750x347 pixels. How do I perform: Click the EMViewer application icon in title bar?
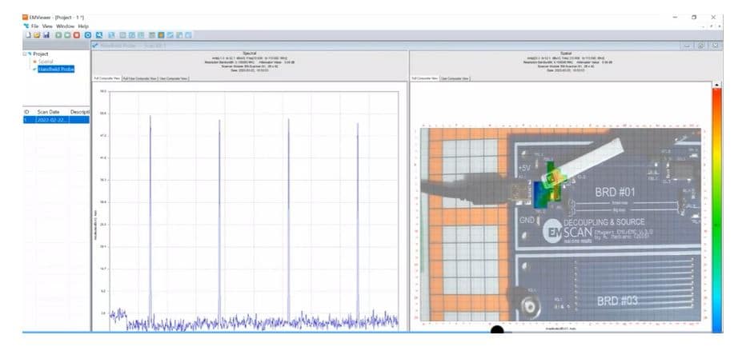pyautogui.click(x=26, y=17)
